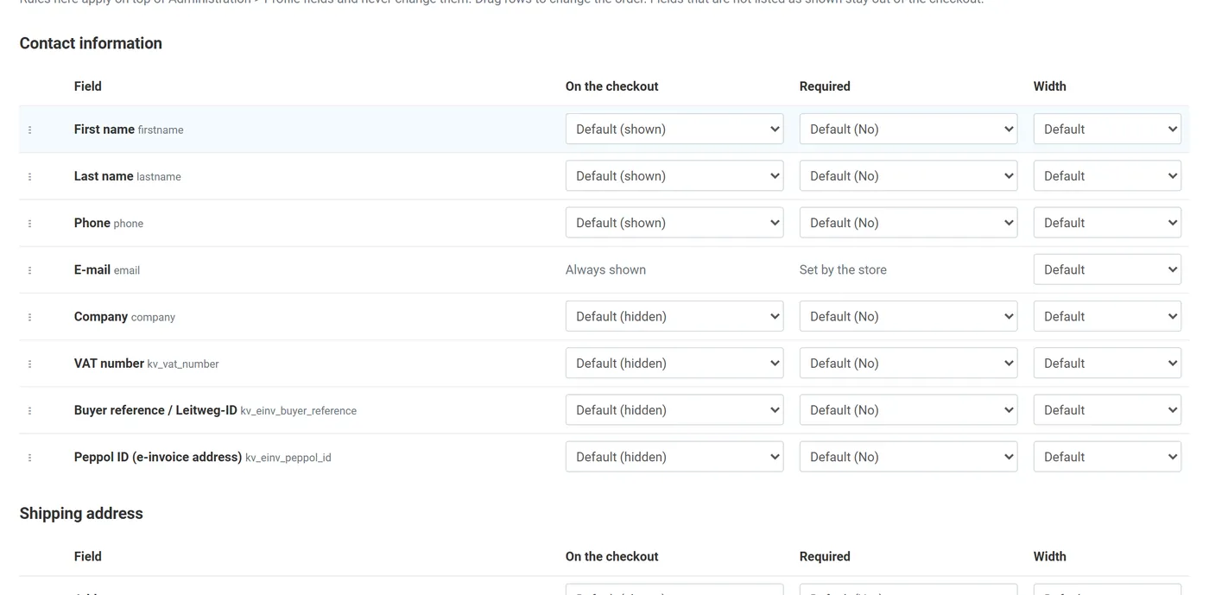Click 'Buyer reference / Leitweg-ID' label

[x=155, y=409]
